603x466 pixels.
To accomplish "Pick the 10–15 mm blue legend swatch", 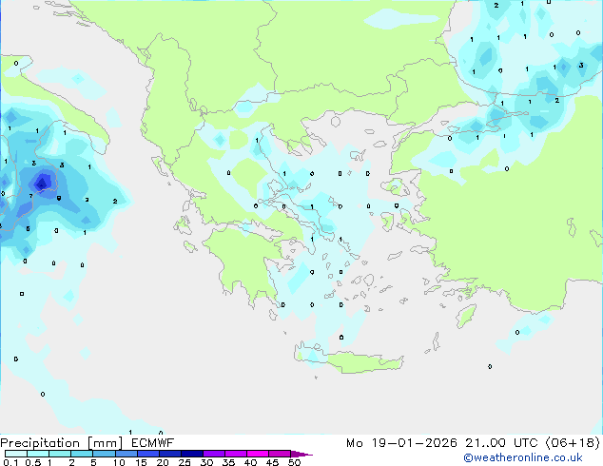I will click(126, 454).
